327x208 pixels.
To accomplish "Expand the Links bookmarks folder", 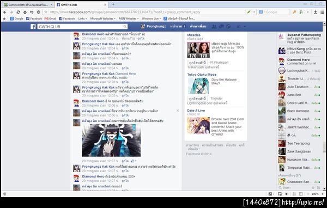I will [83, 19].
